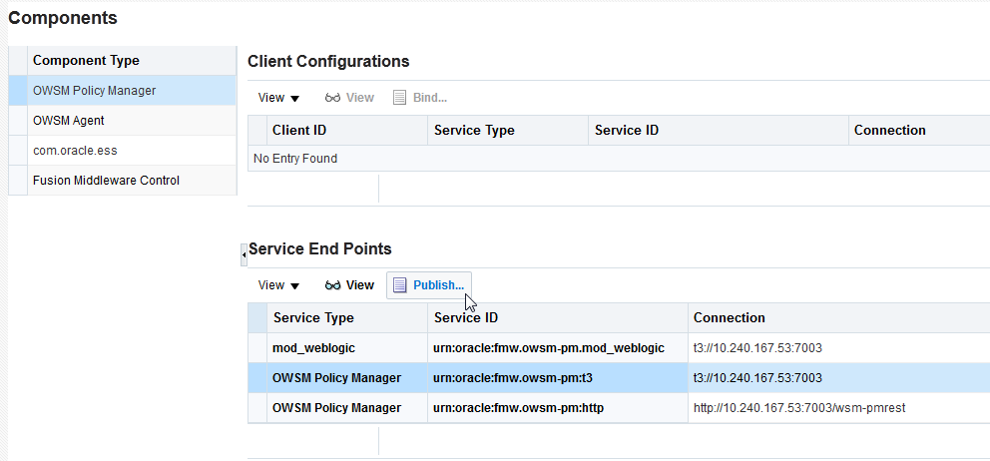Image resolution: width=990 pixels, height=461 pixels.
Task: Select OWSM Policy Manager component type
Action: tap(94, 91)
